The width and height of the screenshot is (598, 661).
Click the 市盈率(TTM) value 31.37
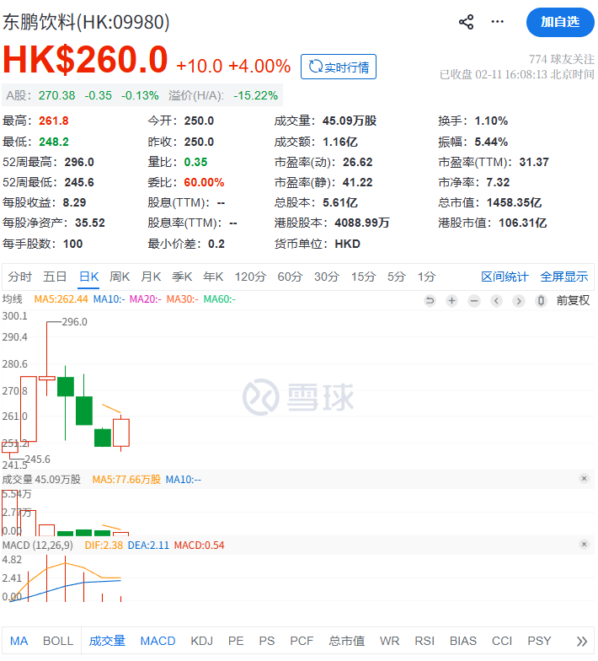pos(534,162)
